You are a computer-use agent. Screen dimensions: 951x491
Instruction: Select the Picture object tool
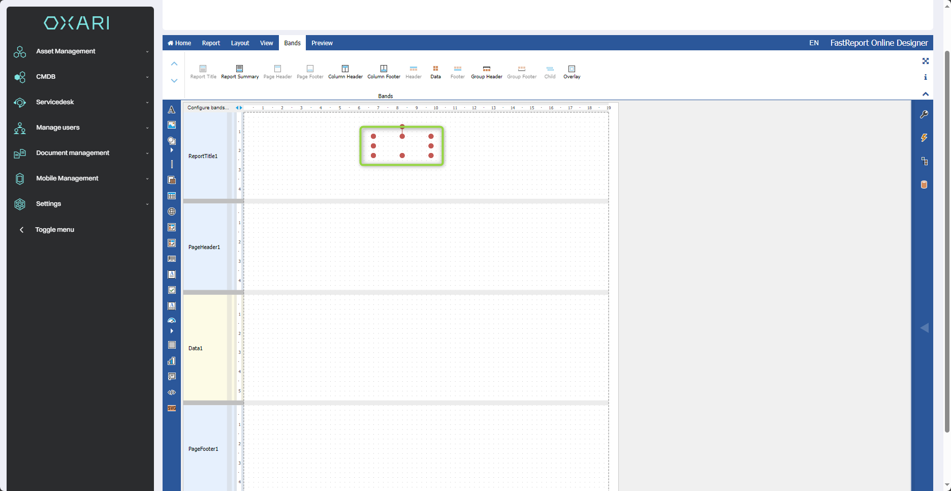tap(172, 125)
